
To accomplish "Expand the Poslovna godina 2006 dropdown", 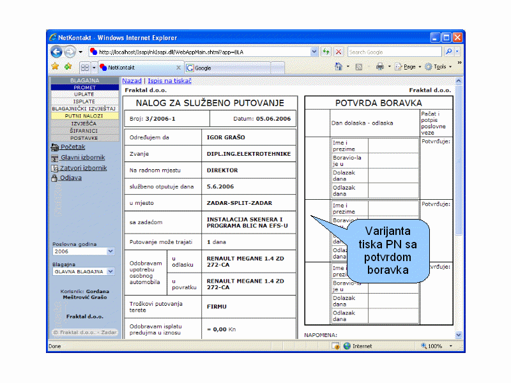I will pyautogui.click(x=111, y=252).
